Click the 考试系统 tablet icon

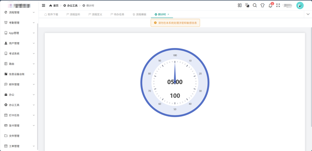6,53
